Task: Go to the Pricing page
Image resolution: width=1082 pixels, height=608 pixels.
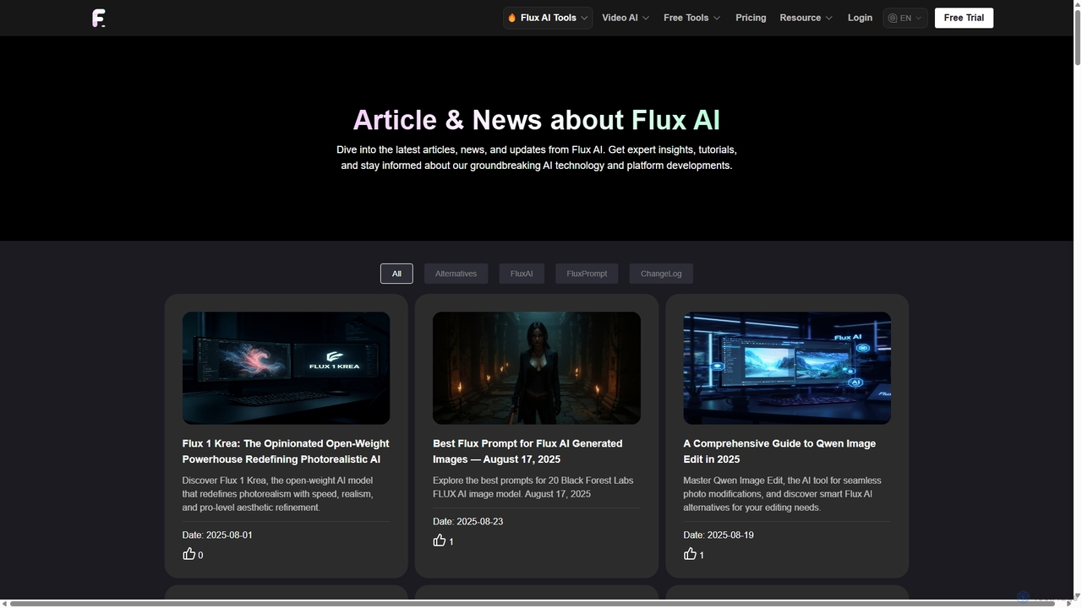Action: pos(751,18)
